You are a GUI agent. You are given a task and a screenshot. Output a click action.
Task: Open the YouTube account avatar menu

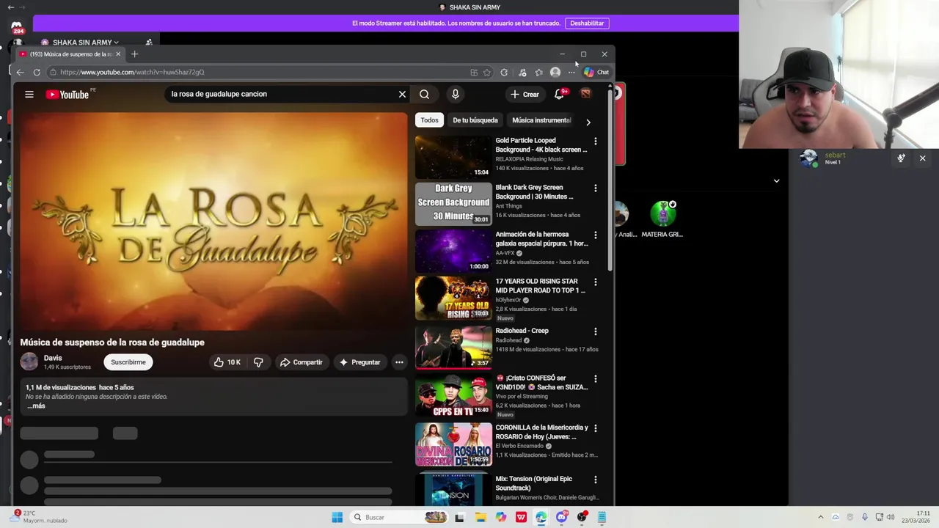pos(585,94)
